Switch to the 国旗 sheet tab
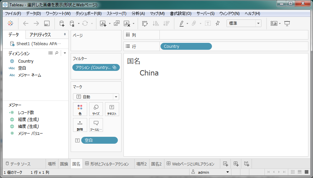313x178 pixels. (64, 164)
